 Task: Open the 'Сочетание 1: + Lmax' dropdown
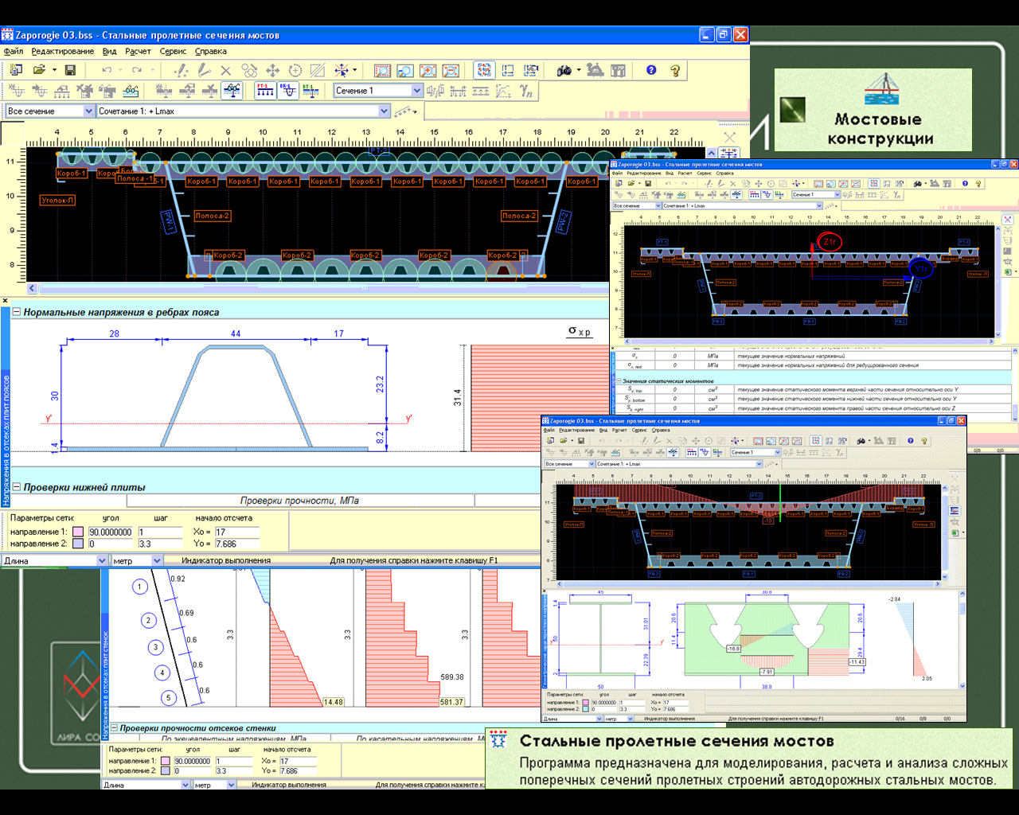384,111
